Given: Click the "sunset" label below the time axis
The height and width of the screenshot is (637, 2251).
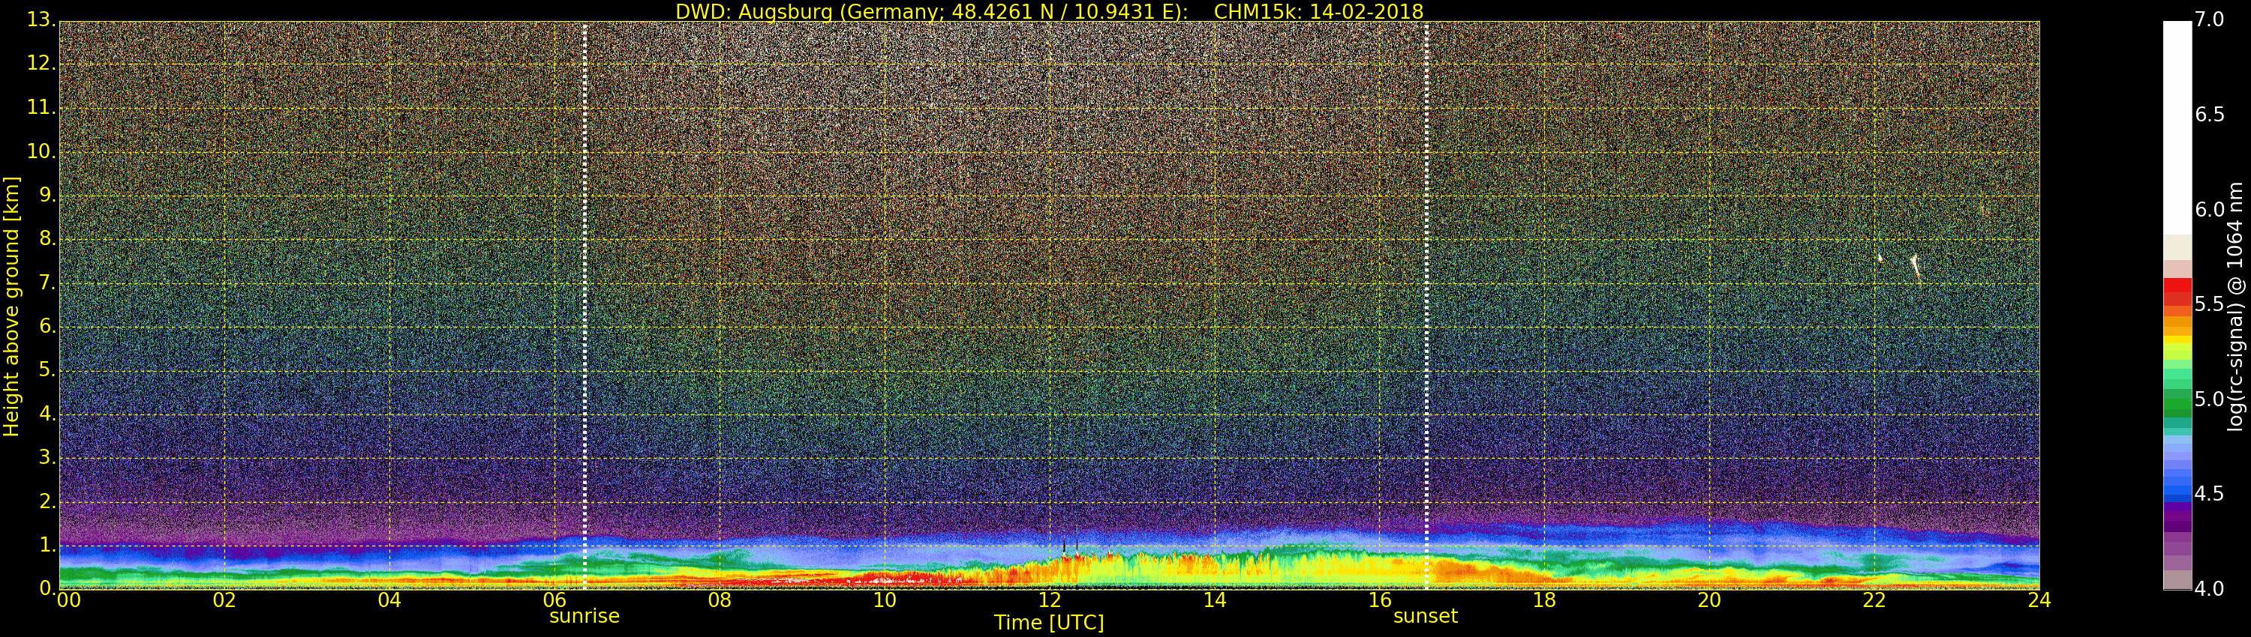Looking at the screenshot, I should (1425, 616).
